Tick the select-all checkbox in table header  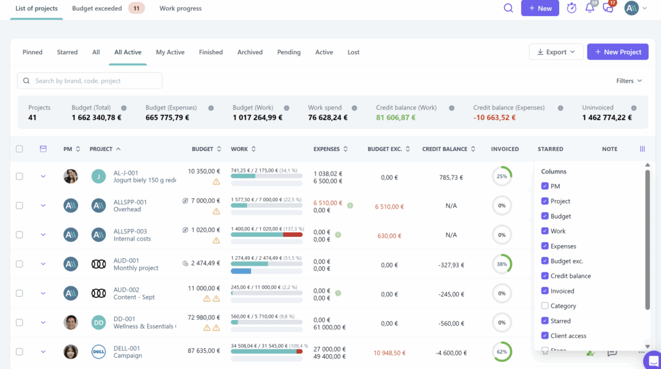[x=19, y=149]
